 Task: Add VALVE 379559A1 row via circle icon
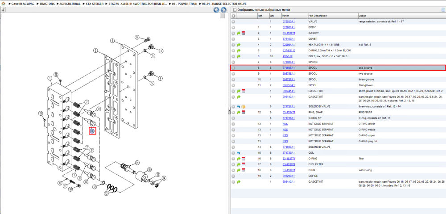(x=233, y=21)
